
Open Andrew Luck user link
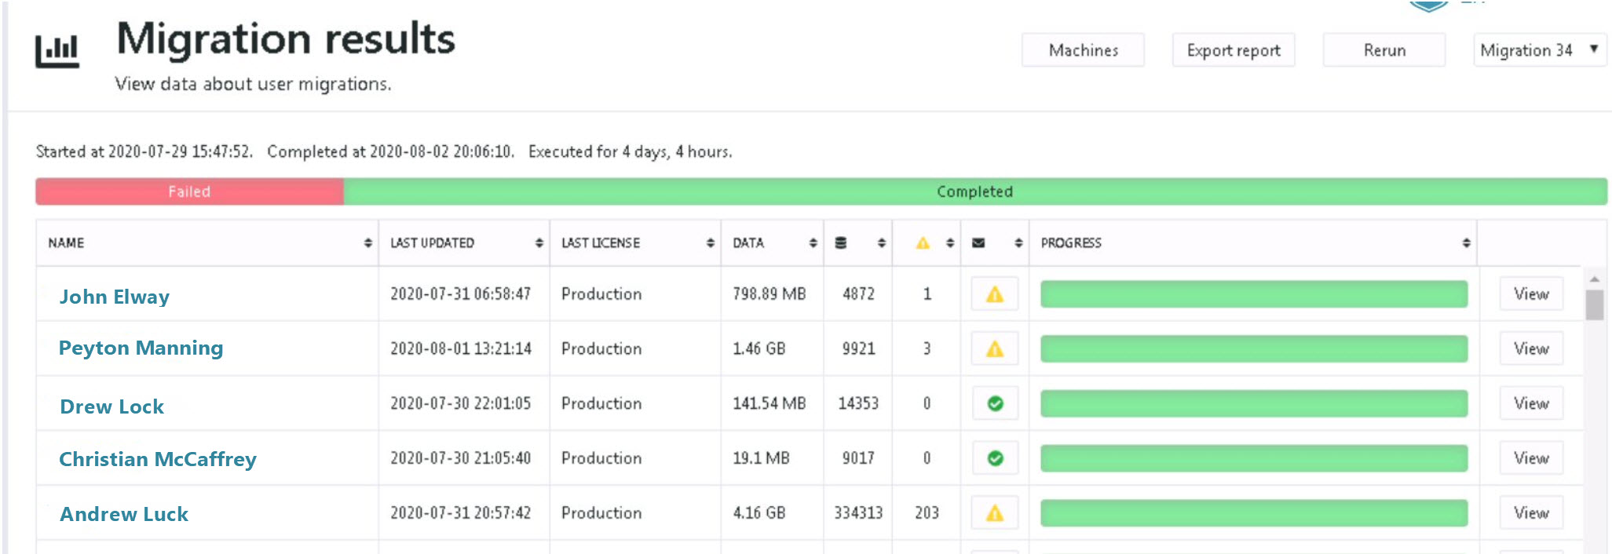point(124,514)
